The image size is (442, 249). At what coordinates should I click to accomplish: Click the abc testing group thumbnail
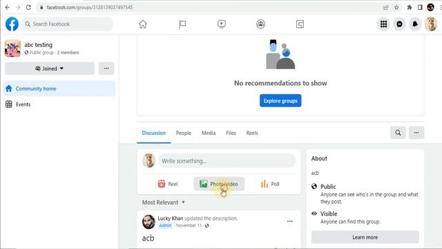12,48
